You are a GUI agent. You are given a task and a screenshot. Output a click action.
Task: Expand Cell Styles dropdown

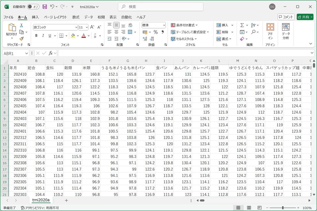[184, 39]
